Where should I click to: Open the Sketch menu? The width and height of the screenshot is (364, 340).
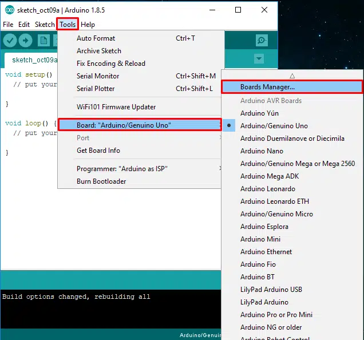(45, 25)
